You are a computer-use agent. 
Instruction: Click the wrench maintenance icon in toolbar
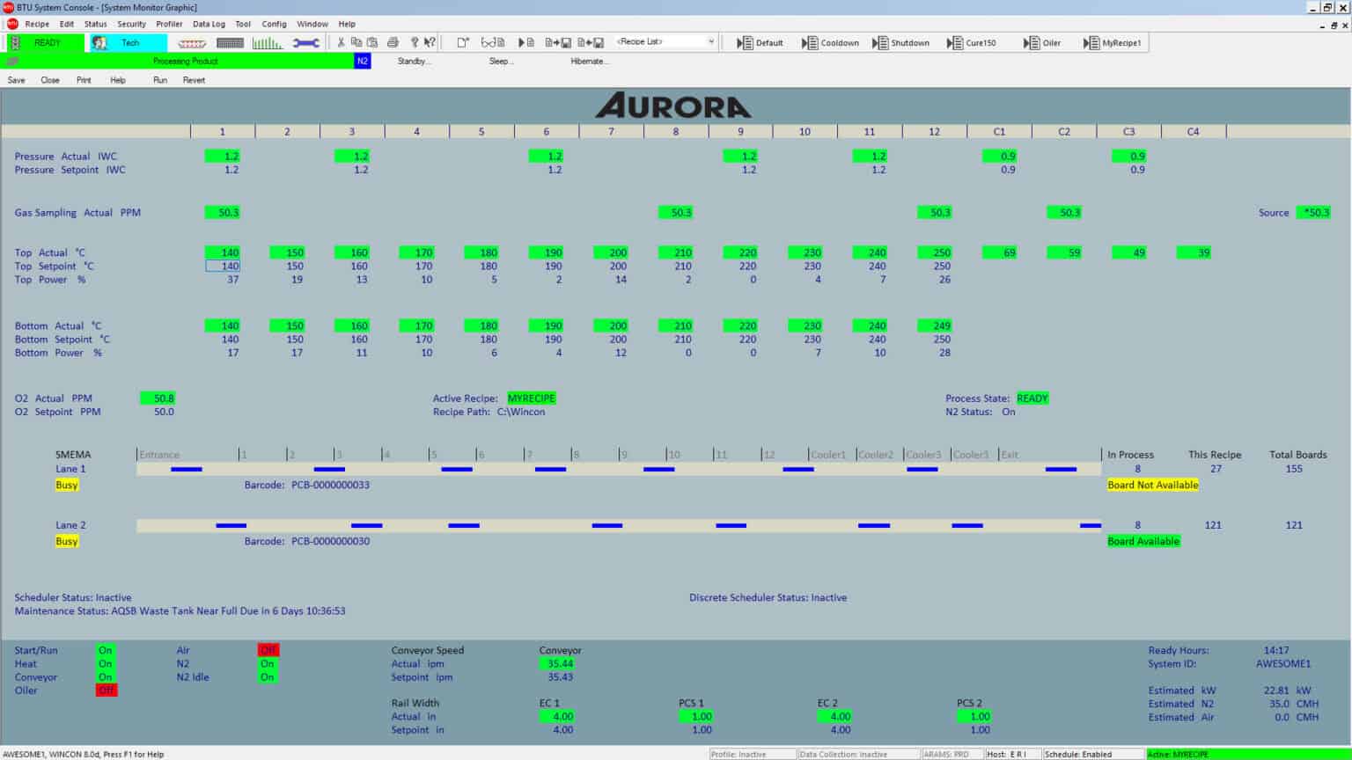point(305,43)
